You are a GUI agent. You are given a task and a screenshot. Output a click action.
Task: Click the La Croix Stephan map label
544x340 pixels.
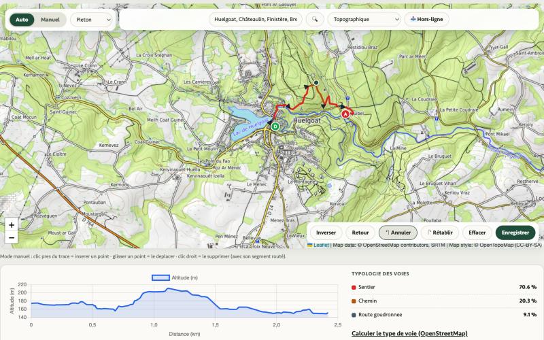pyautogui.click(x=154, y=55)
